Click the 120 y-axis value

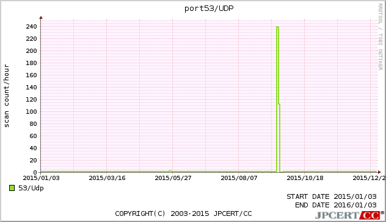pyautogui.click(x=32, y=100)
